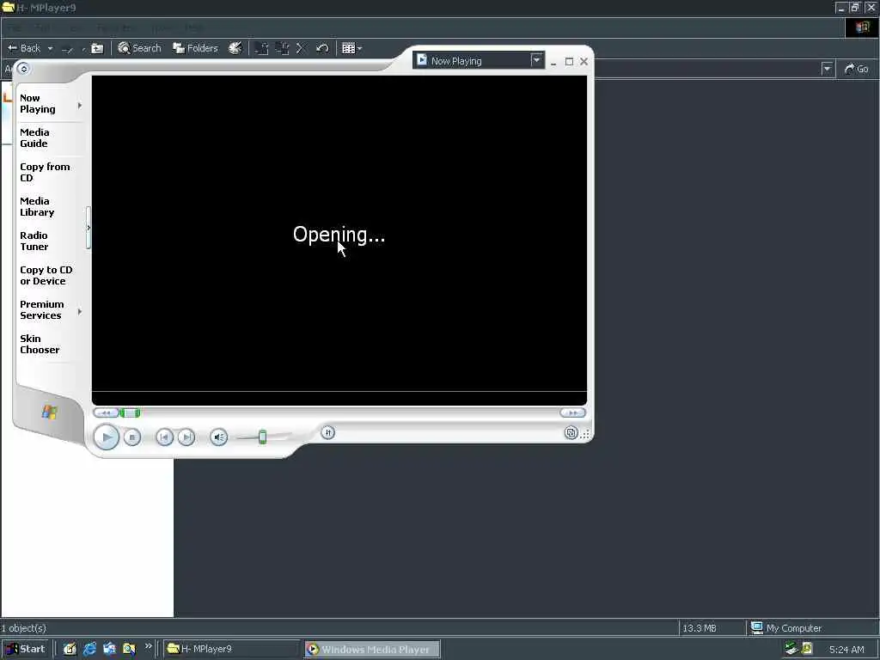This screenshot has height=660, width=880.
Task: Toggle the Folders pane in Explorer
Action: click(195, 48)
